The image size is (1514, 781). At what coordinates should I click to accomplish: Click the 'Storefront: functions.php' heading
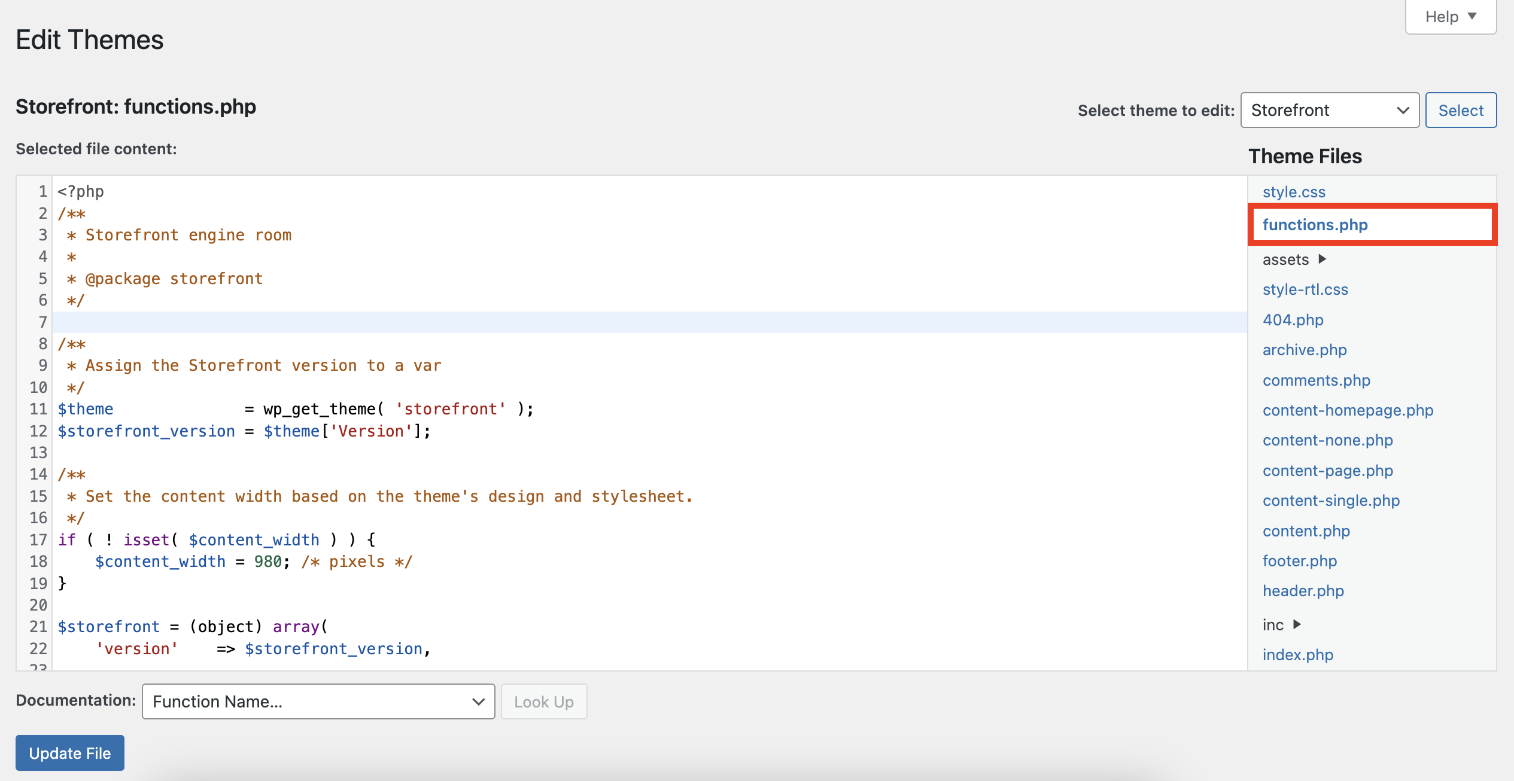tap(136, 106)
